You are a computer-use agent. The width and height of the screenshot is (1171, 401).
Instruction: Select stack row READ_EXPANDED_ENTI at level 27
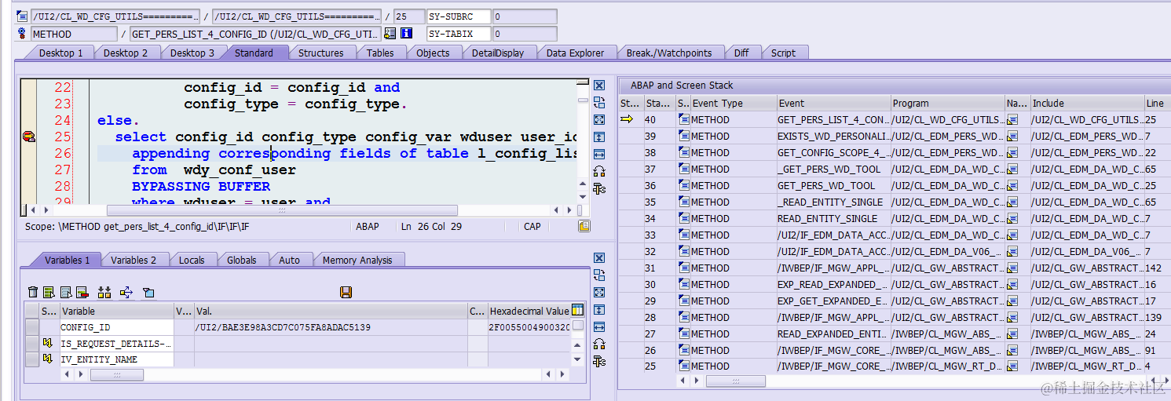coord(894,334)
